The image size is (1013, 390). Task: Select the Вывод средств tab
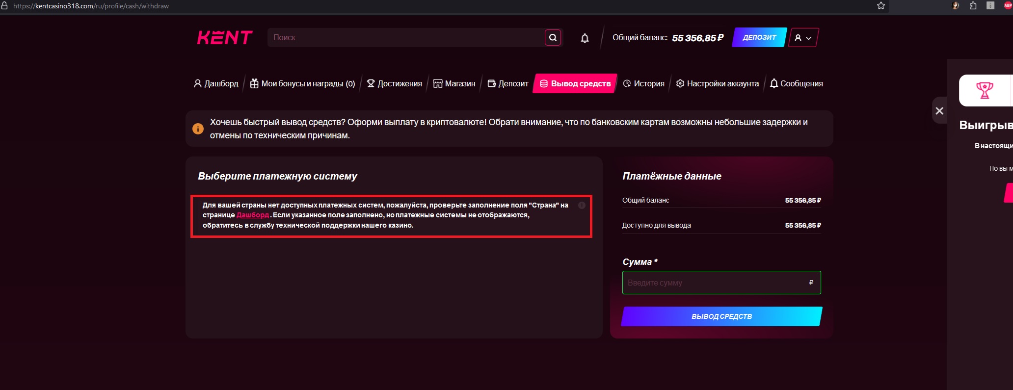(575, 83)
